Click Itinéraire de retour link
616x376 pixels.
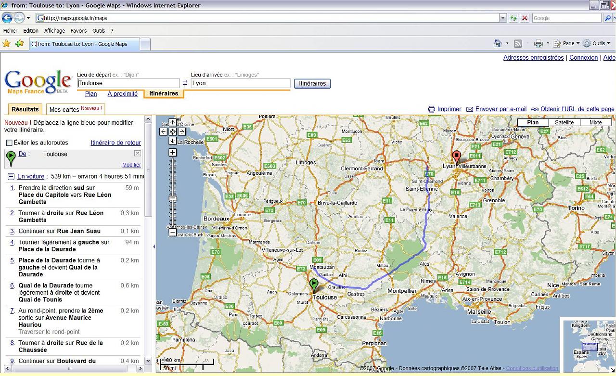116,143
